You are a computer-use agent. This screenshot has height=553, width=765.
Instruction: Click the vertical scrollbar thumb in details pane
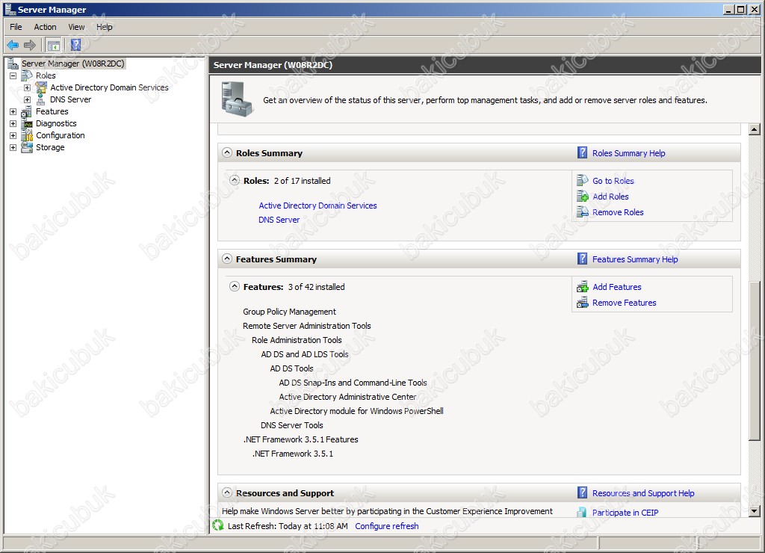(755, 361)
